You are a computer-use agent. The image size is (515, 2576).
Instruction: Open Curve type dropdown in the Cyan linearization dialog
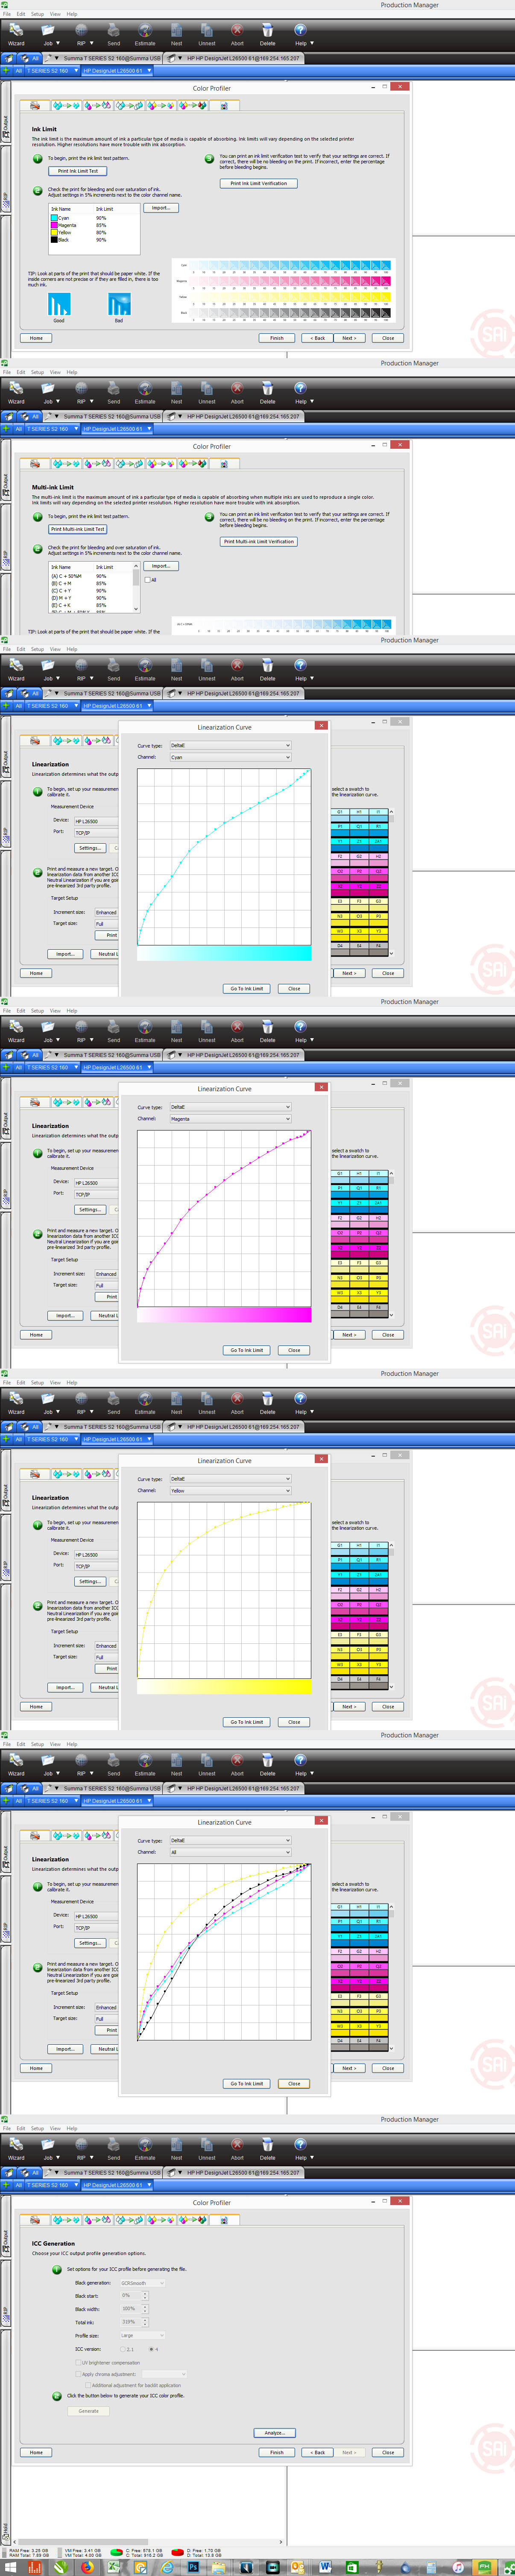pyautogui.click(x=230, y=745)
